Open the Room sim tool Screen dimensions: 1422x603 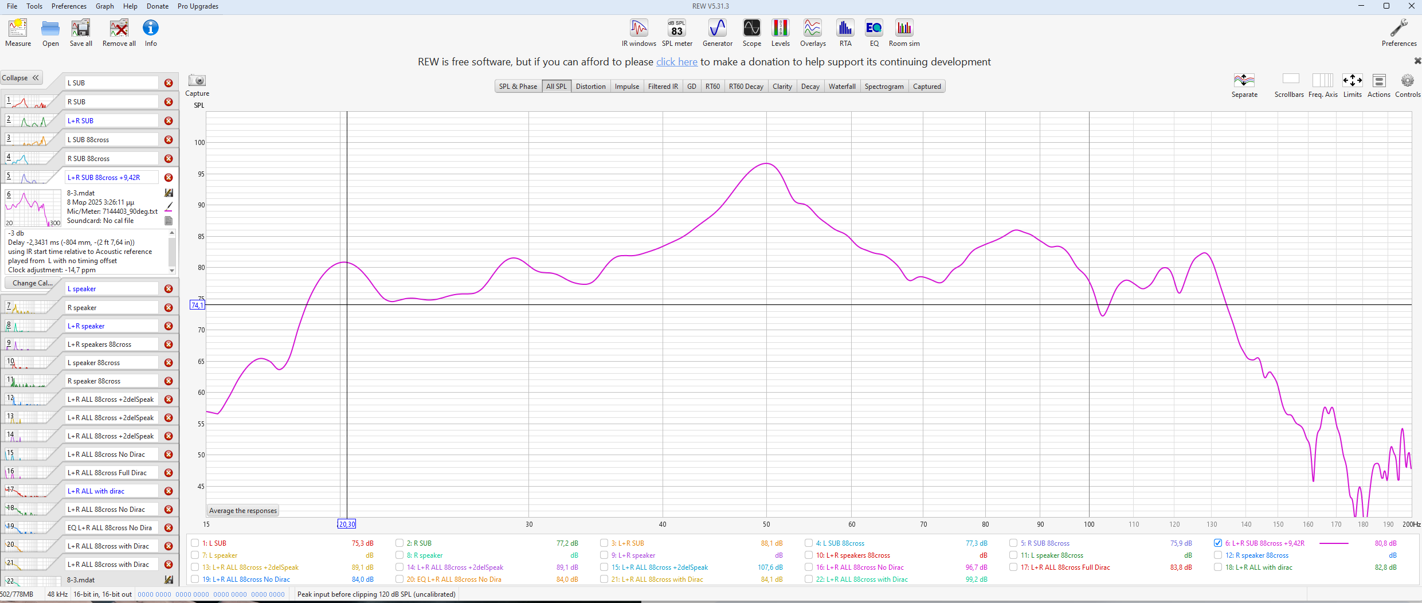point(904,32)
